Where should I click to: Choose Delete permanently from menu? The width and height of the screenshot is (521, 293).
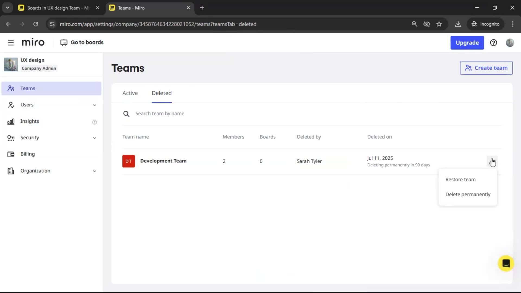[468, 195]
